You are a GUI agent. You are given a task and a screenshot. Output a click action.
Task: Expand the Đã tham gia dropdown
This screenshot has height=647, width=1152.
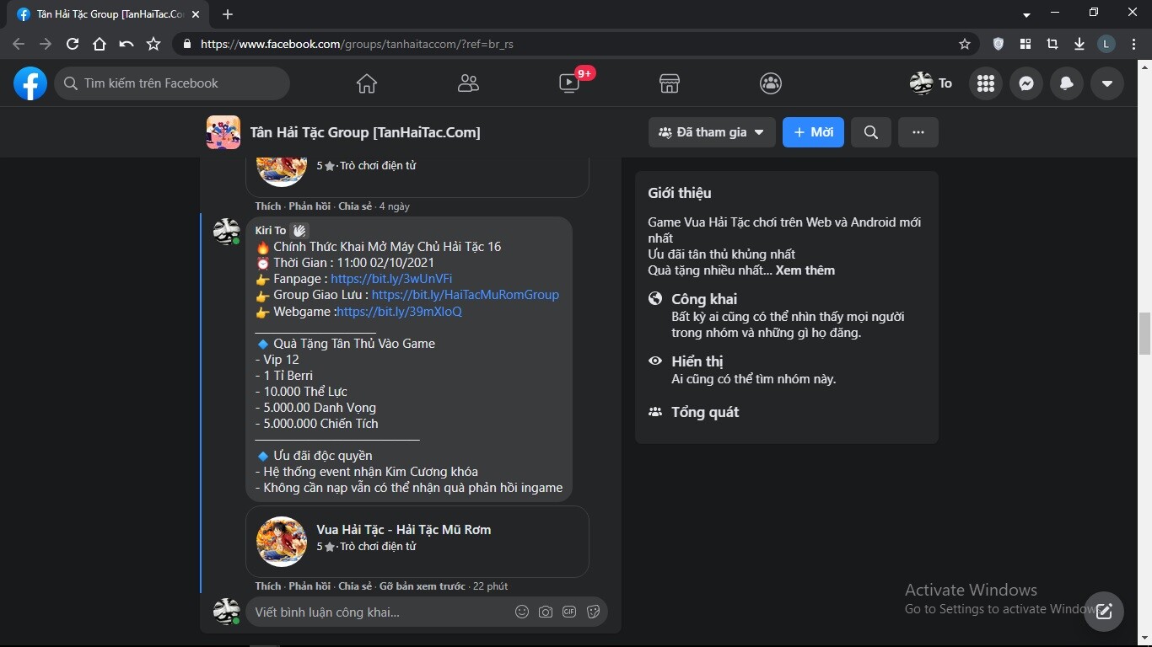[712, 132]
